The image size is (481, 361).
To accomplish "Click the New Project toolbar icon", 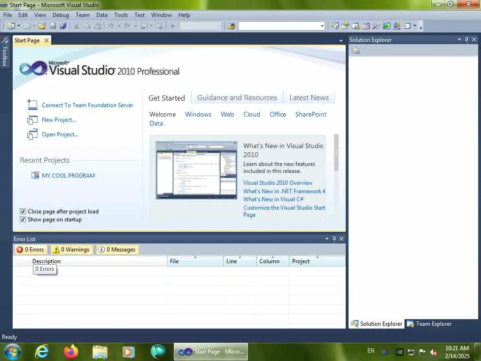I will [x=11, y=26].
